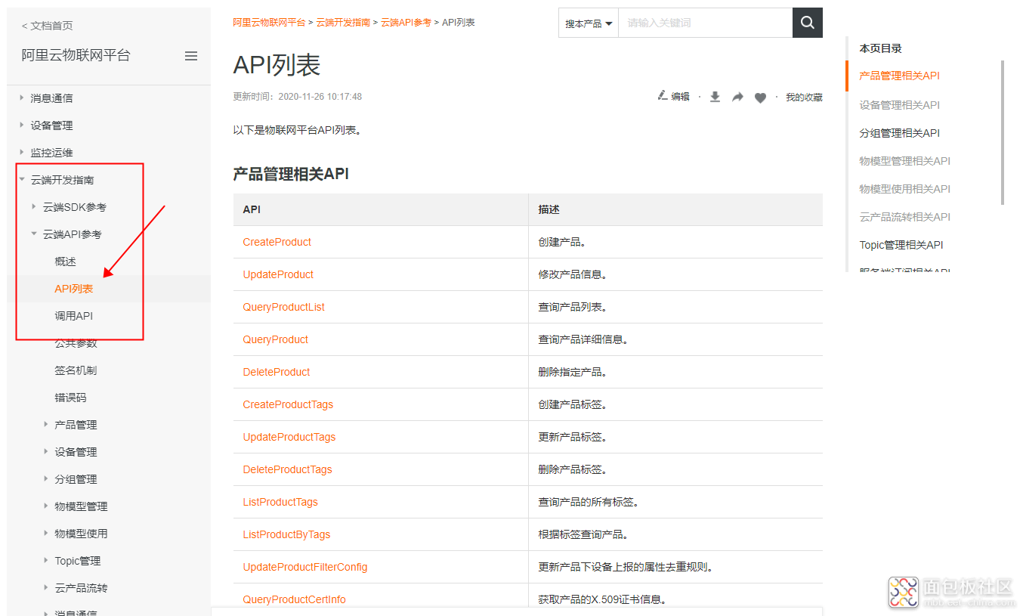Screen dimensions: 1023x616
Task: Expand the 云端SDK参考 tree node
Action: click(34, 206)
